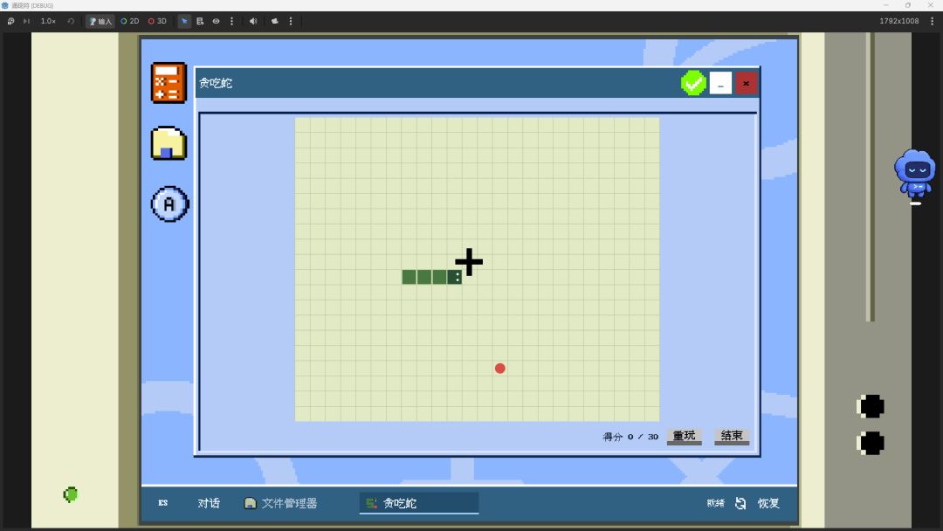943x531 pixels.
Task: Click the blue robot mascot character
Action: click(915, 175)
